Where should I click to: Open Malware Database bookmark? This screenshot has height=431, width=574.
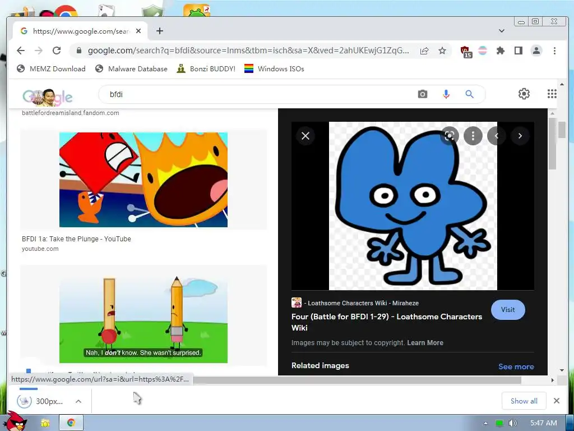tap(131, 69)
